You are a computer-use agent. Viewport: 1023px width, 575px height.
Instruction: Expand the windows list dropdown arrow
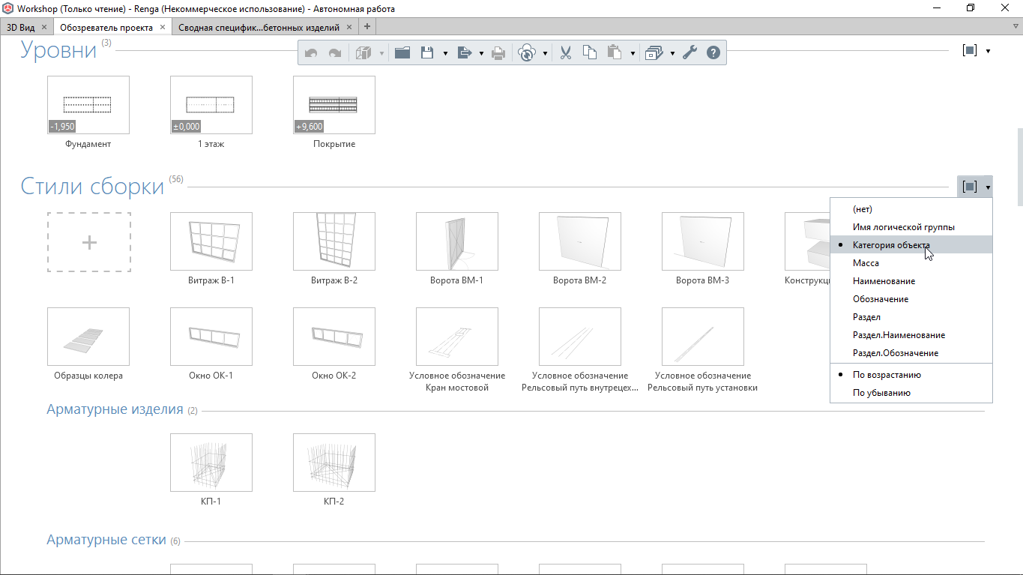click(672, 54)
